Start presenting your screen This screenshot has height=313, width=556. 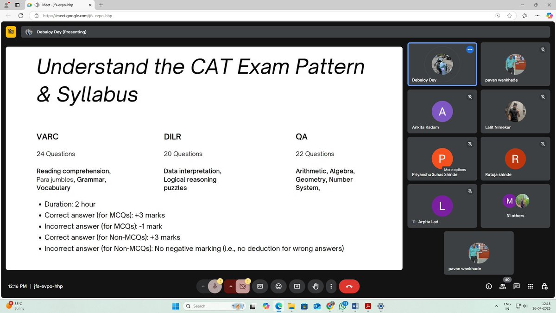(297, 286)
